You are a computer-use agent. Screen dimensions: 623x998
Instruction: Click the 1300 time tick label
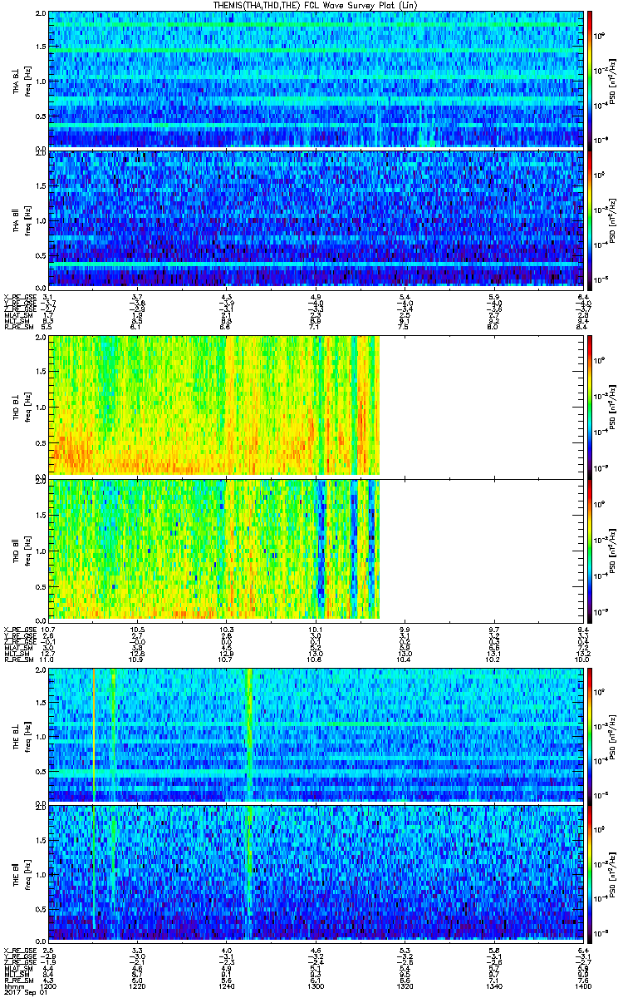click(x=316, y=986)
